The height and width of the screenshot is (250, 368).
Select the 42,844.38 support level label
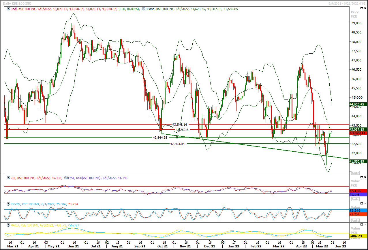click(x=160, y=138)
